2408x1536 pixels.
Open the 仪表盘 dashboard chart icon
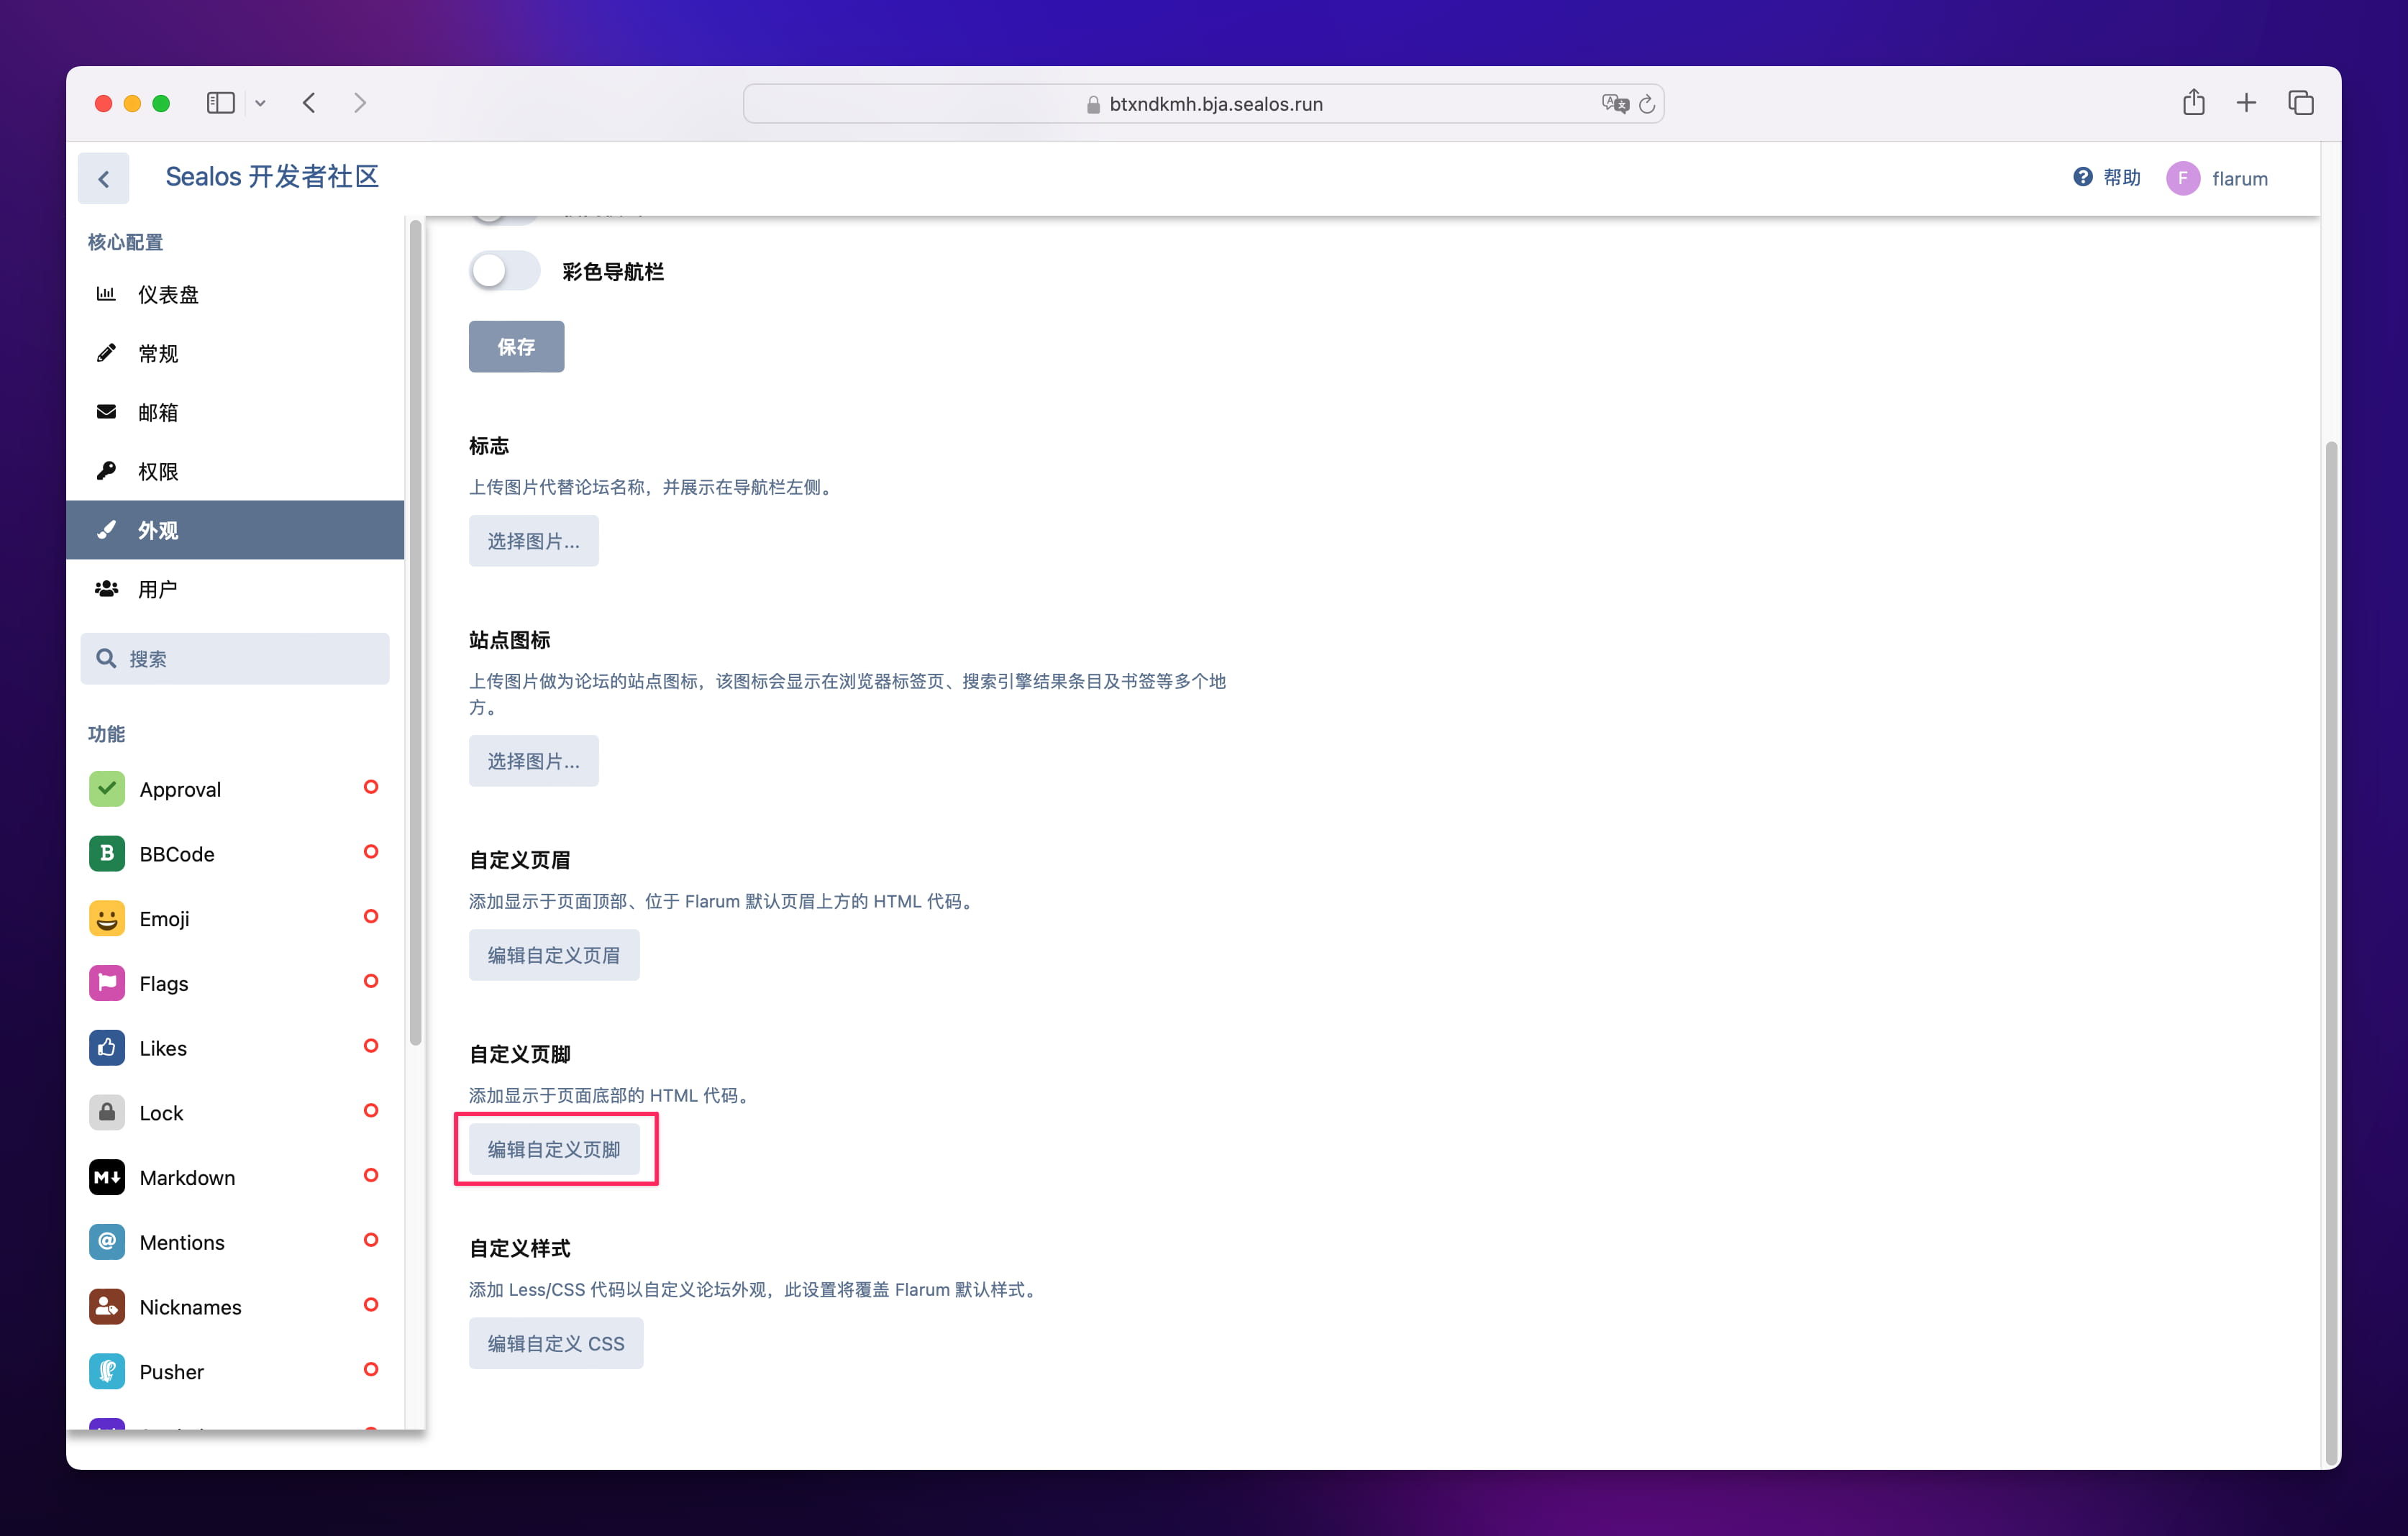click(x=107, y=293)
